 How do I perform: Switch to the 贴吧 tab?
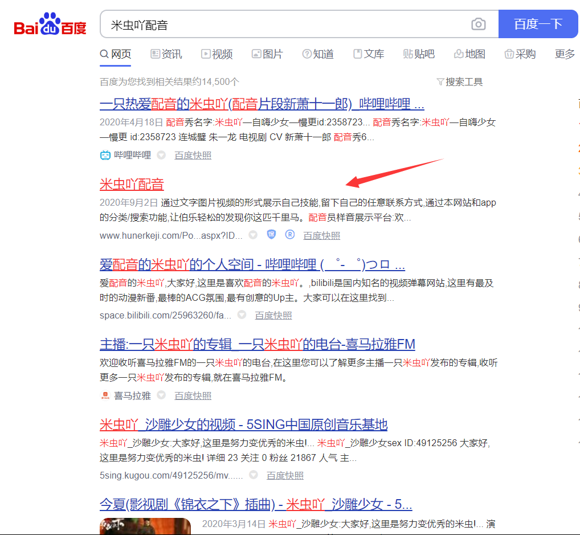pos(419,54)
